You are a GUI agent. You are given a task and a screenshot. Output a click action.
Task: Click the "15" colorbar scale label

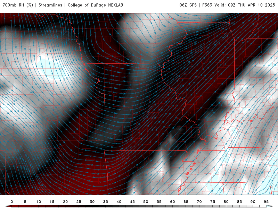(52, 202)
